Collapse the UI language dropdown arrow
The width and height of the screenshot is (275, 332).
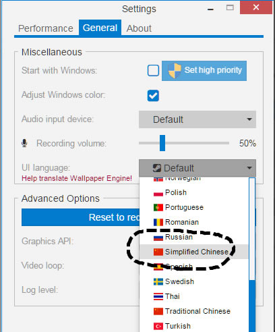click(x=249, y=168)
